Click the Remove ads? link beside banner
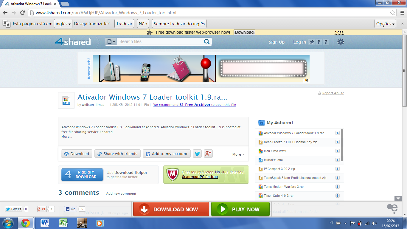407x229 pixels. click(x=89, y=68)
